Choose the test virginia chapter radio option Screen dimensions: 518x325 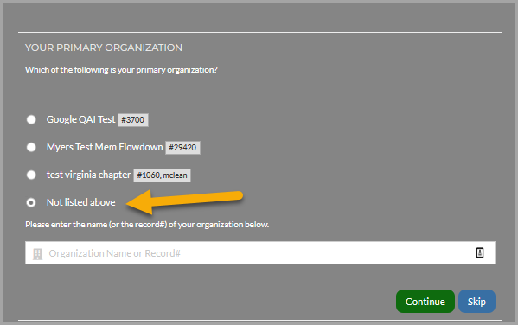click(x=31, y=175)
